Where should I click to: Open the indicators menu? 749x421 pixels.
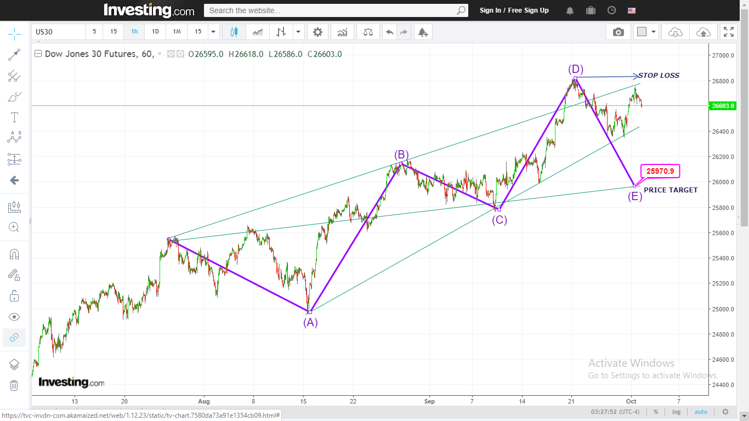tap(342, 32)
